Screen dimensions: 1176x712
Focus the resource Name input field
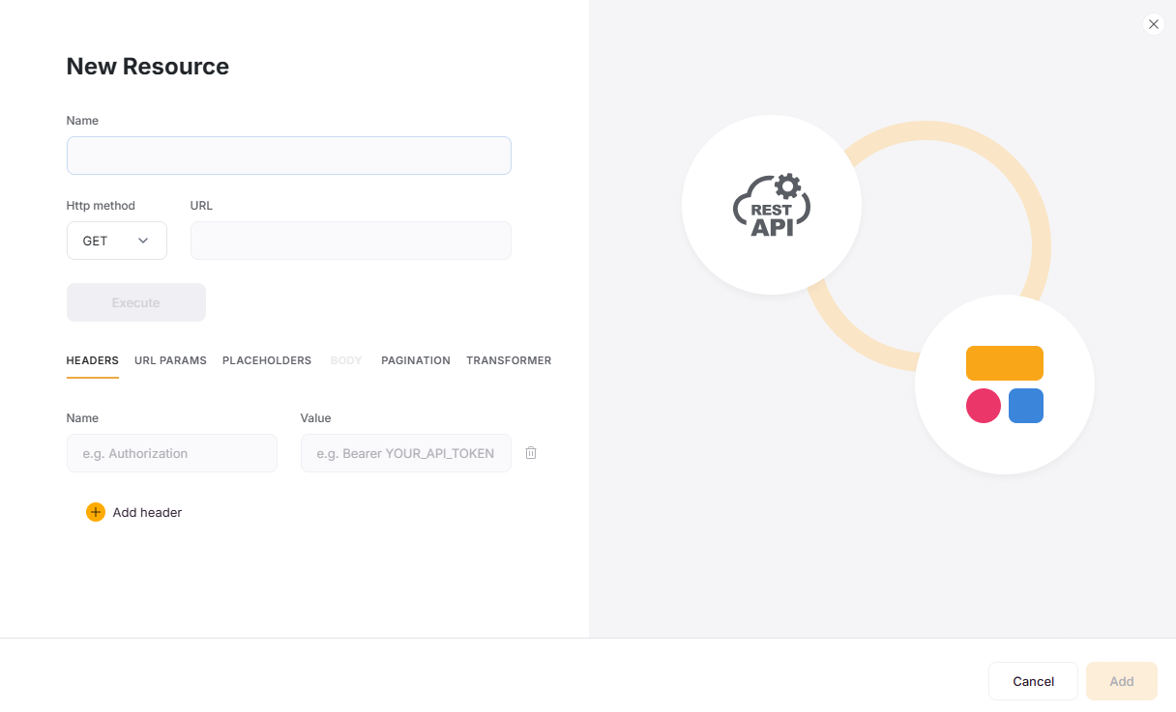(289, 156)
